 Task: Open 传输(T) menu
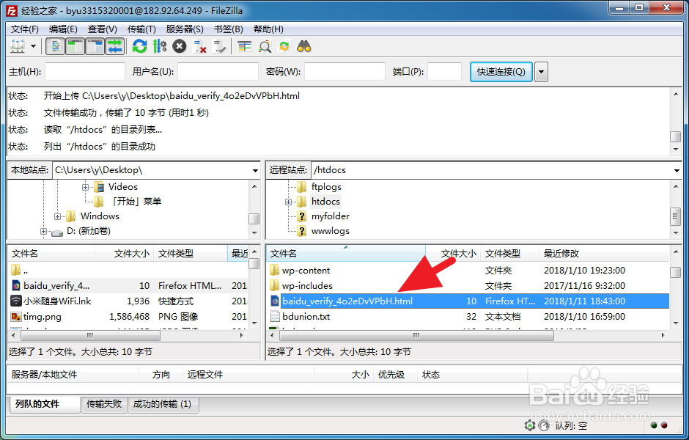[141, 29]
